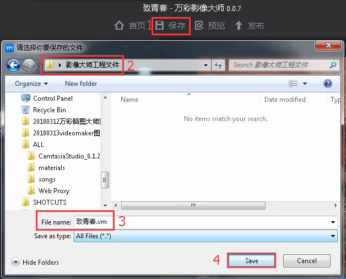The width and height of the screenshot is (346, 279).
Task: Open the Save as type combo box
Action: click(x=206, y=236)
